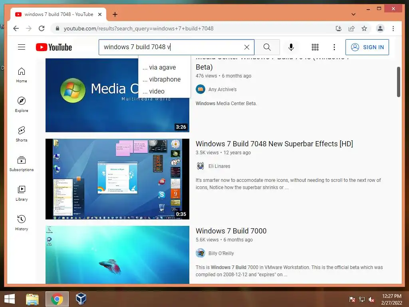Click the Eli Linares channel avatar
Screen dimensions: 409x307
coord(201,166)
